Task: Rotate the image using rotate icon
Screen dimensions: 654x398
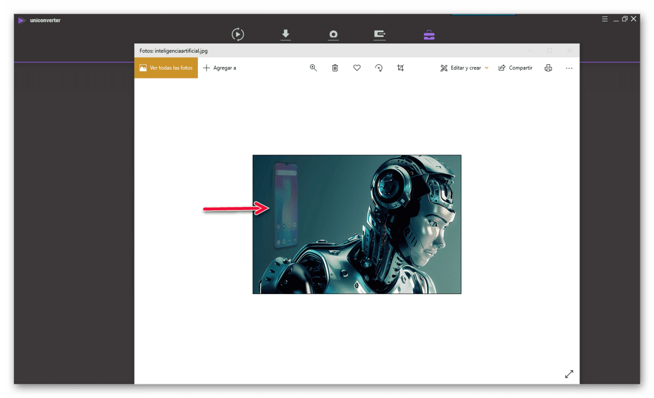Action: (x=379, y=68)
